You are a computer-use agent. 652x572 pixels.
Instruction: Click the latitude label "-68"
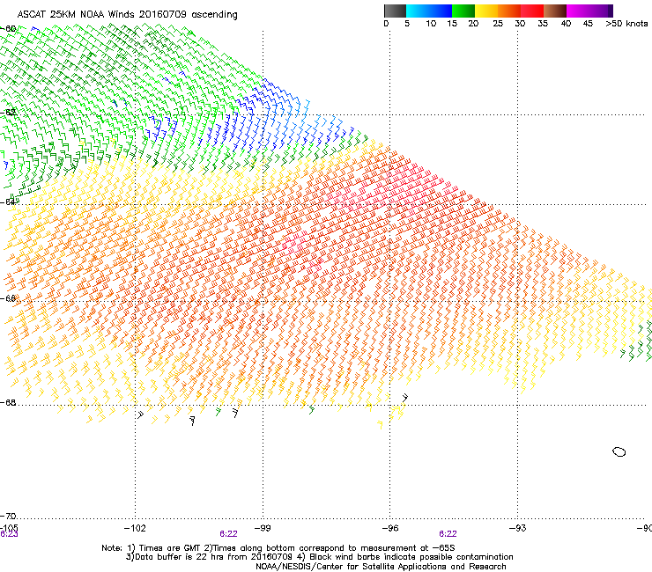[8, 403]
